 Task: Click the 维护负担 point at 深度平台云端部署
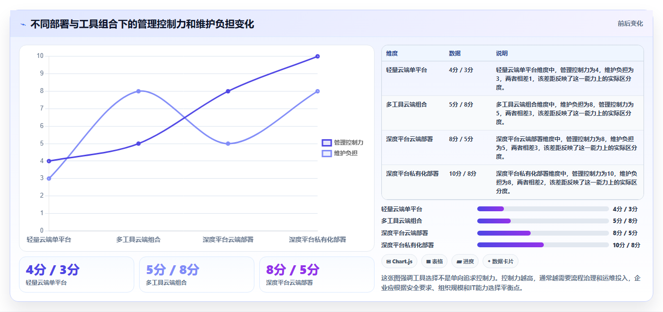[228, 144]
